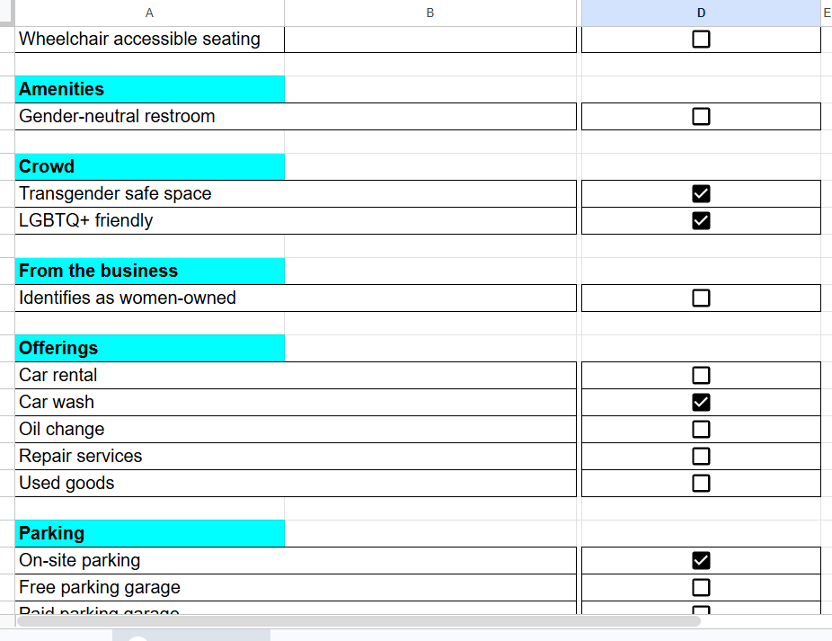Check the Wheelchair accessible seating checkbox
The width and height of the screenshot is (832, 641).
tap(701, 40)
